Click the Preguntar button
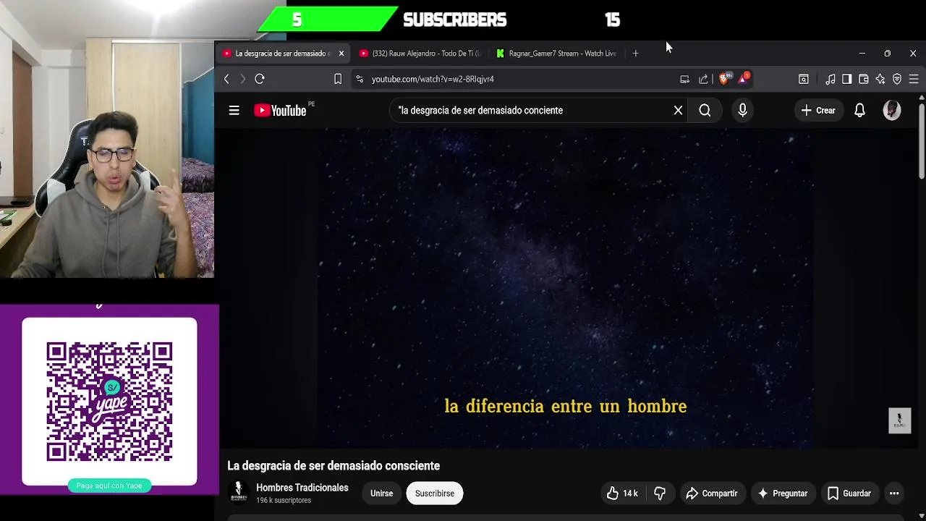Image resolution: width=926 pixels, height=521 pixels. click(x=782, y=494)
